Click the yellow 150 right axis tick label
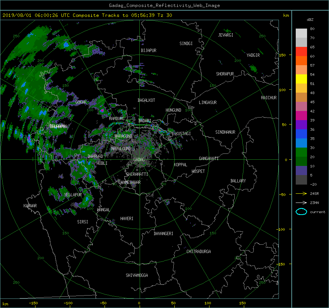329x308 pixels. pyautogui.click(x=282, y=55)
